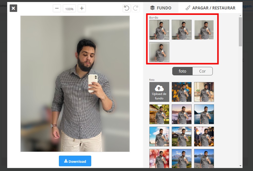Undo the last edit
Image resolution: width=253 pixels, height=171 pixels.
click(x=127, y=8)
